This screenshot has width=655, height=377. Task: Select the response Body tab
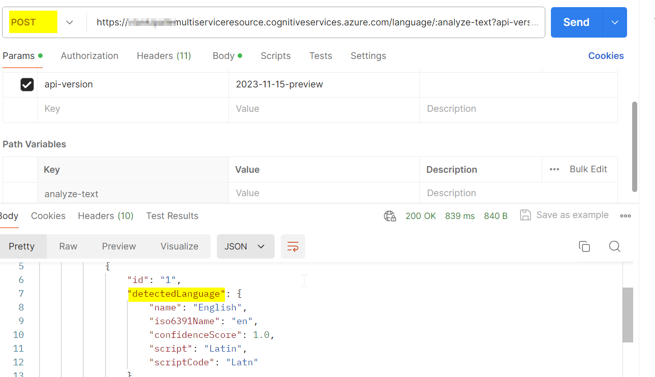(x=9, y=216)
